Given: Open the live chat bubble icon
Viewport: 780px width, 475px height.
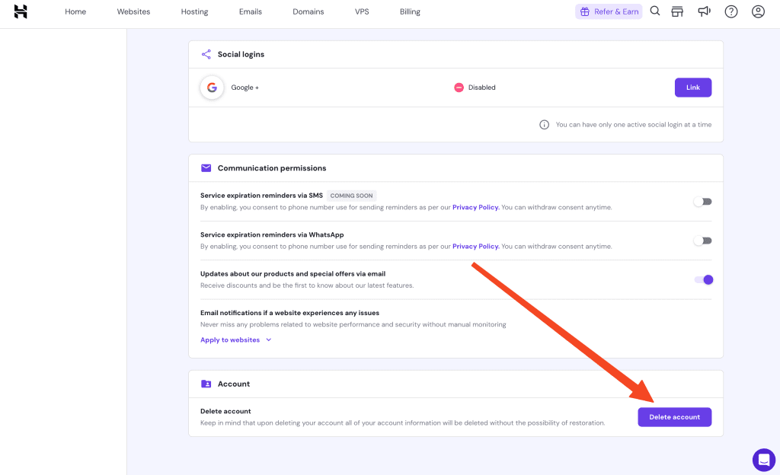Looking at the screenshot, I should pos(763,460).
